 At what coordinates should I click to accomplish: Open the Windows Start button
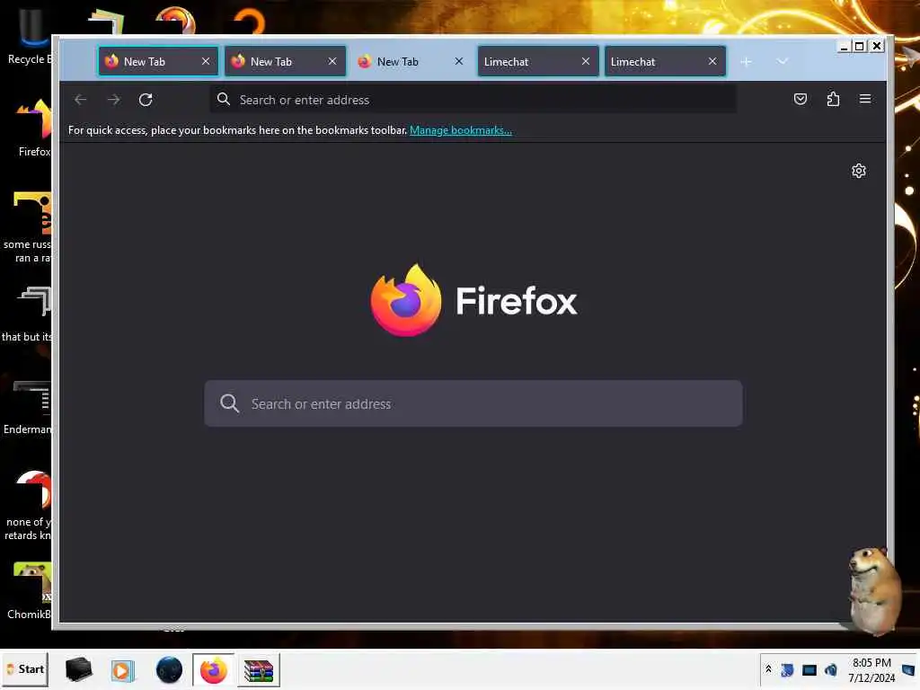(25, 669)
